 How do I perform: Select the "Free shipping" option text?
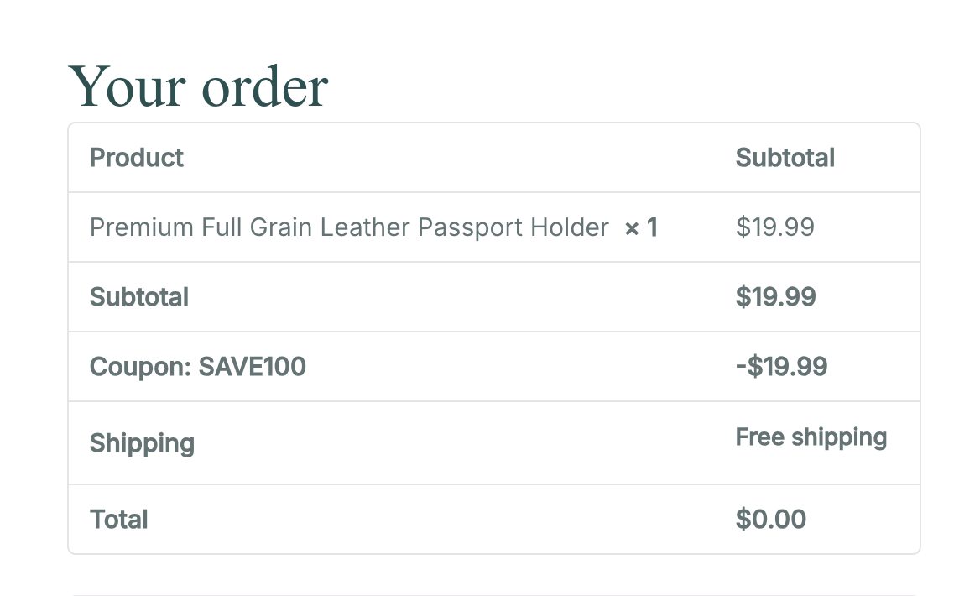811,437
